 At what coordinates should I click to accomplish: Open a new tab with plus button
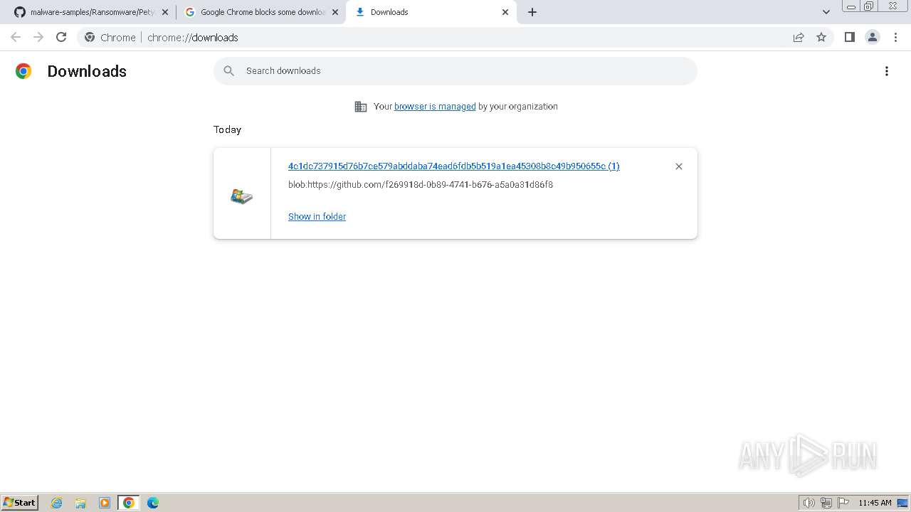coord(532,12)
